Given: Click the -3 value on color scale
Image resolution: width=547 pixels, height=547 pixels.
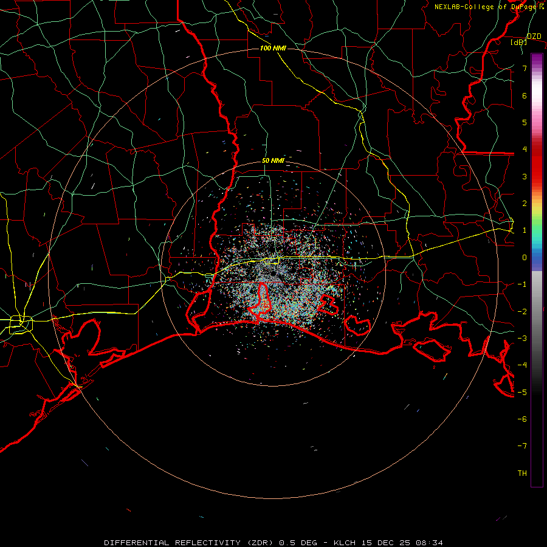Looking at the screenshot, I should [522, 338].
